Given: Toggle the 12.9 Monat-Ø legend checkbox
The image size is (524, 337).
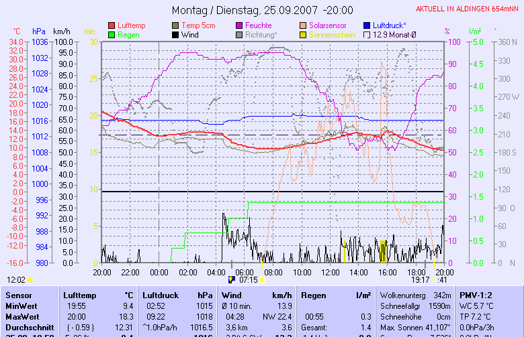Looking at the screenshot, I should [x=367, y=34].
